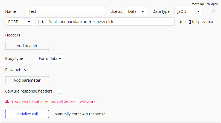This screenshot has width=221, height=123.
Task: Click the Capture response headers label
Action: (x=29, y=91)
